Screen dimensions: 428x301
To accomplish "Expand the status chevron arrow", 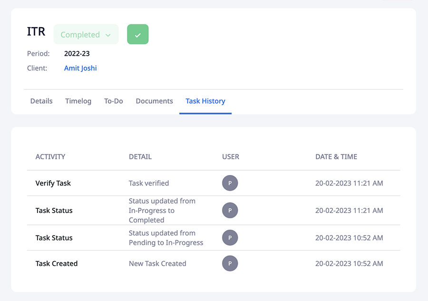I will coord(108,35).
